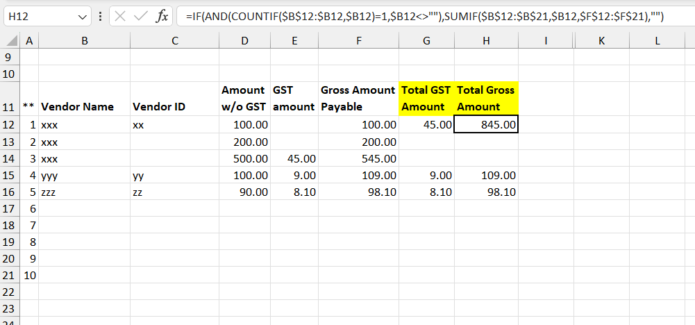Click the Vendor ID header cell
Screen dimensions: 695x325
coord(175,99)
